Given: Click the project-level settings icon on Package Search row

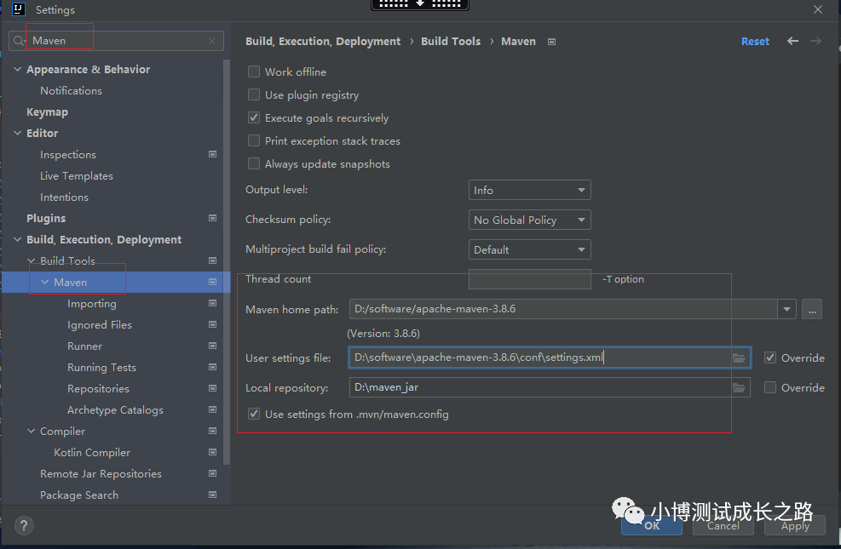Looking at the screenshot, I should [212, 495].
